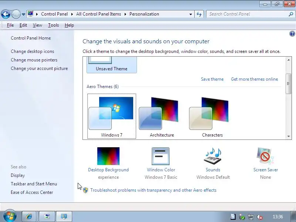Image resolution: width=296 pixels, height=222 pixels.
Task: Click Control Panel in the address breadcrumb
Action: 54,14
